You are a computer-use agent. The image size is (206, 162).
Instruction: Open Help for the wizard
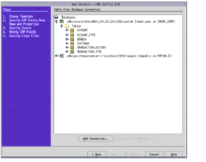174,154
